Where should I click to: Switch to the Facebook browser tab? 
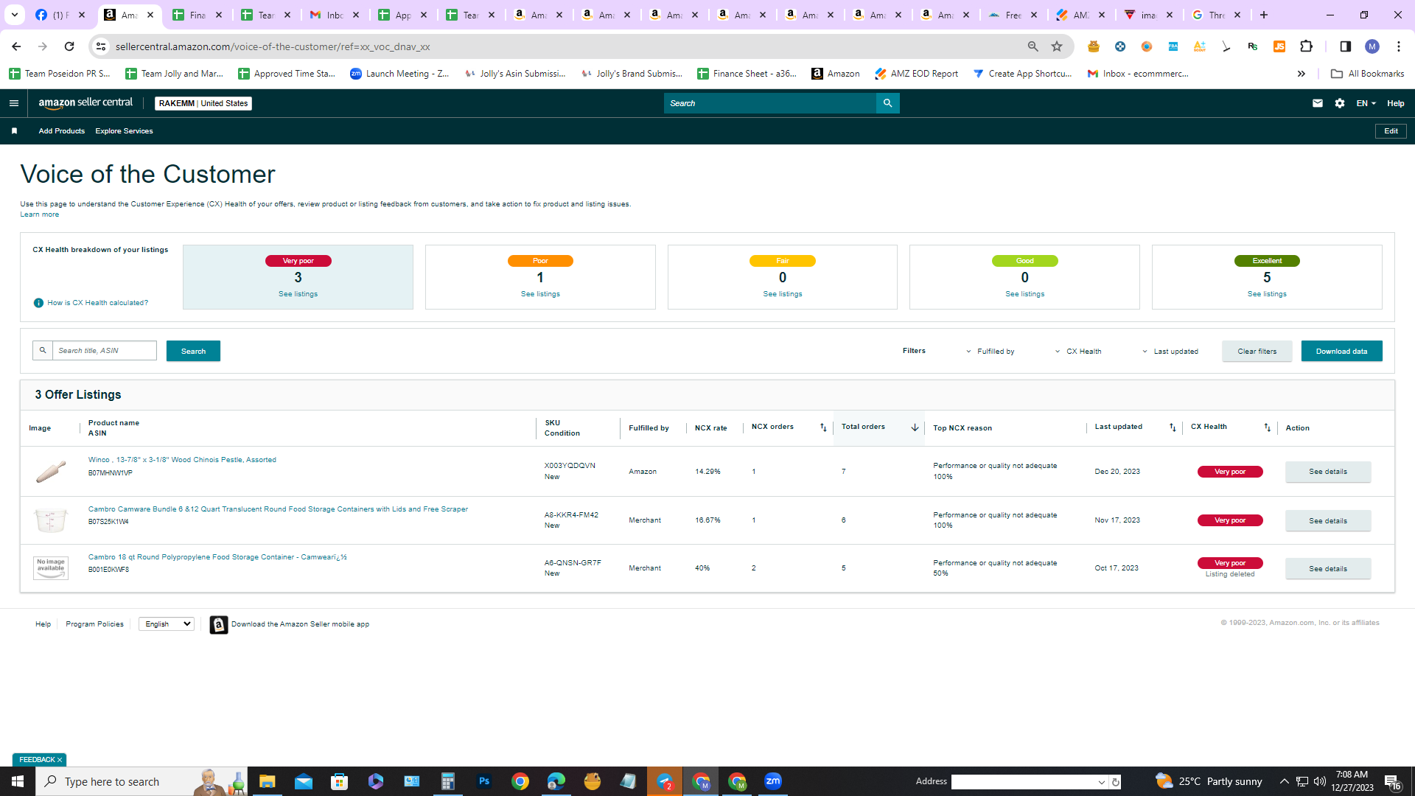tap(60, 15)
